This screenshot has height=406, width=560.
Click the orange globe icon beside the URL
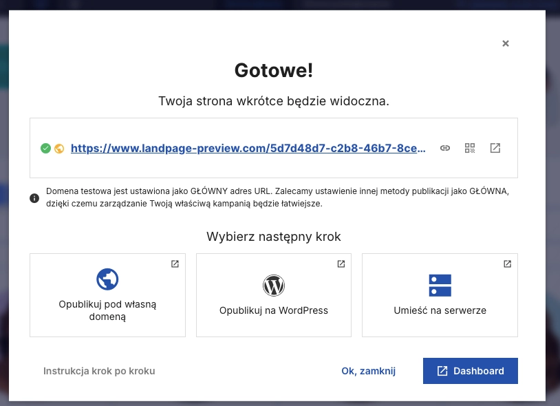point(59,148)
